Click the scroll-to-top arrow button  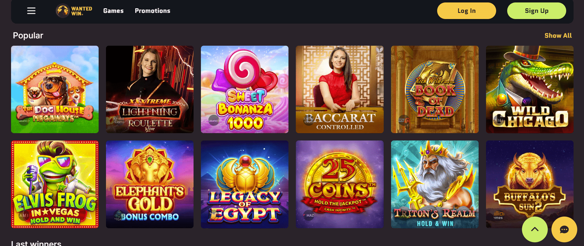[535, 229]
